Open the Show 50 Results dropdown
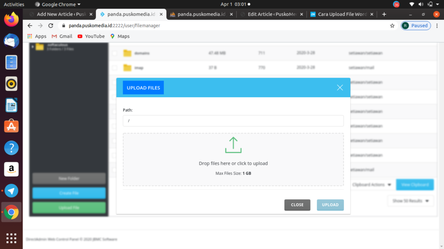The width and height of the screenshot is (444, 249). click(410, 201)
